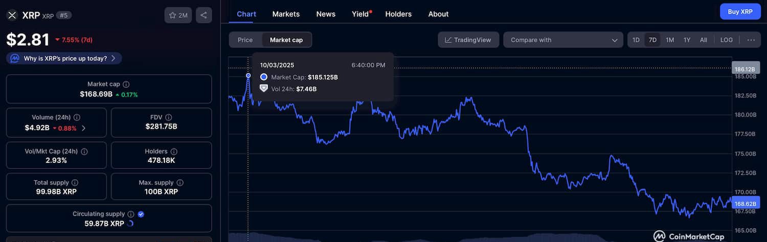Add XRP to watchlist via star button

coord(178,15)
